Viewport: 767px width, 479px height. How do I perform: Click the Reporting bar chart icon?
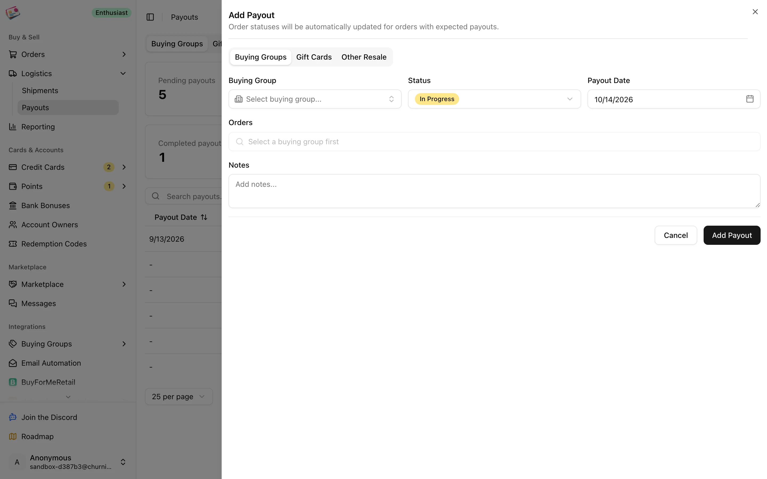tap(13, 127)
